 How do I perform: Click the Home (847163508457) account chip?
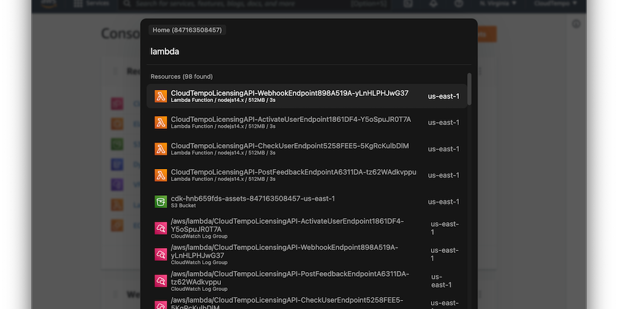click(x=187, y=30)
